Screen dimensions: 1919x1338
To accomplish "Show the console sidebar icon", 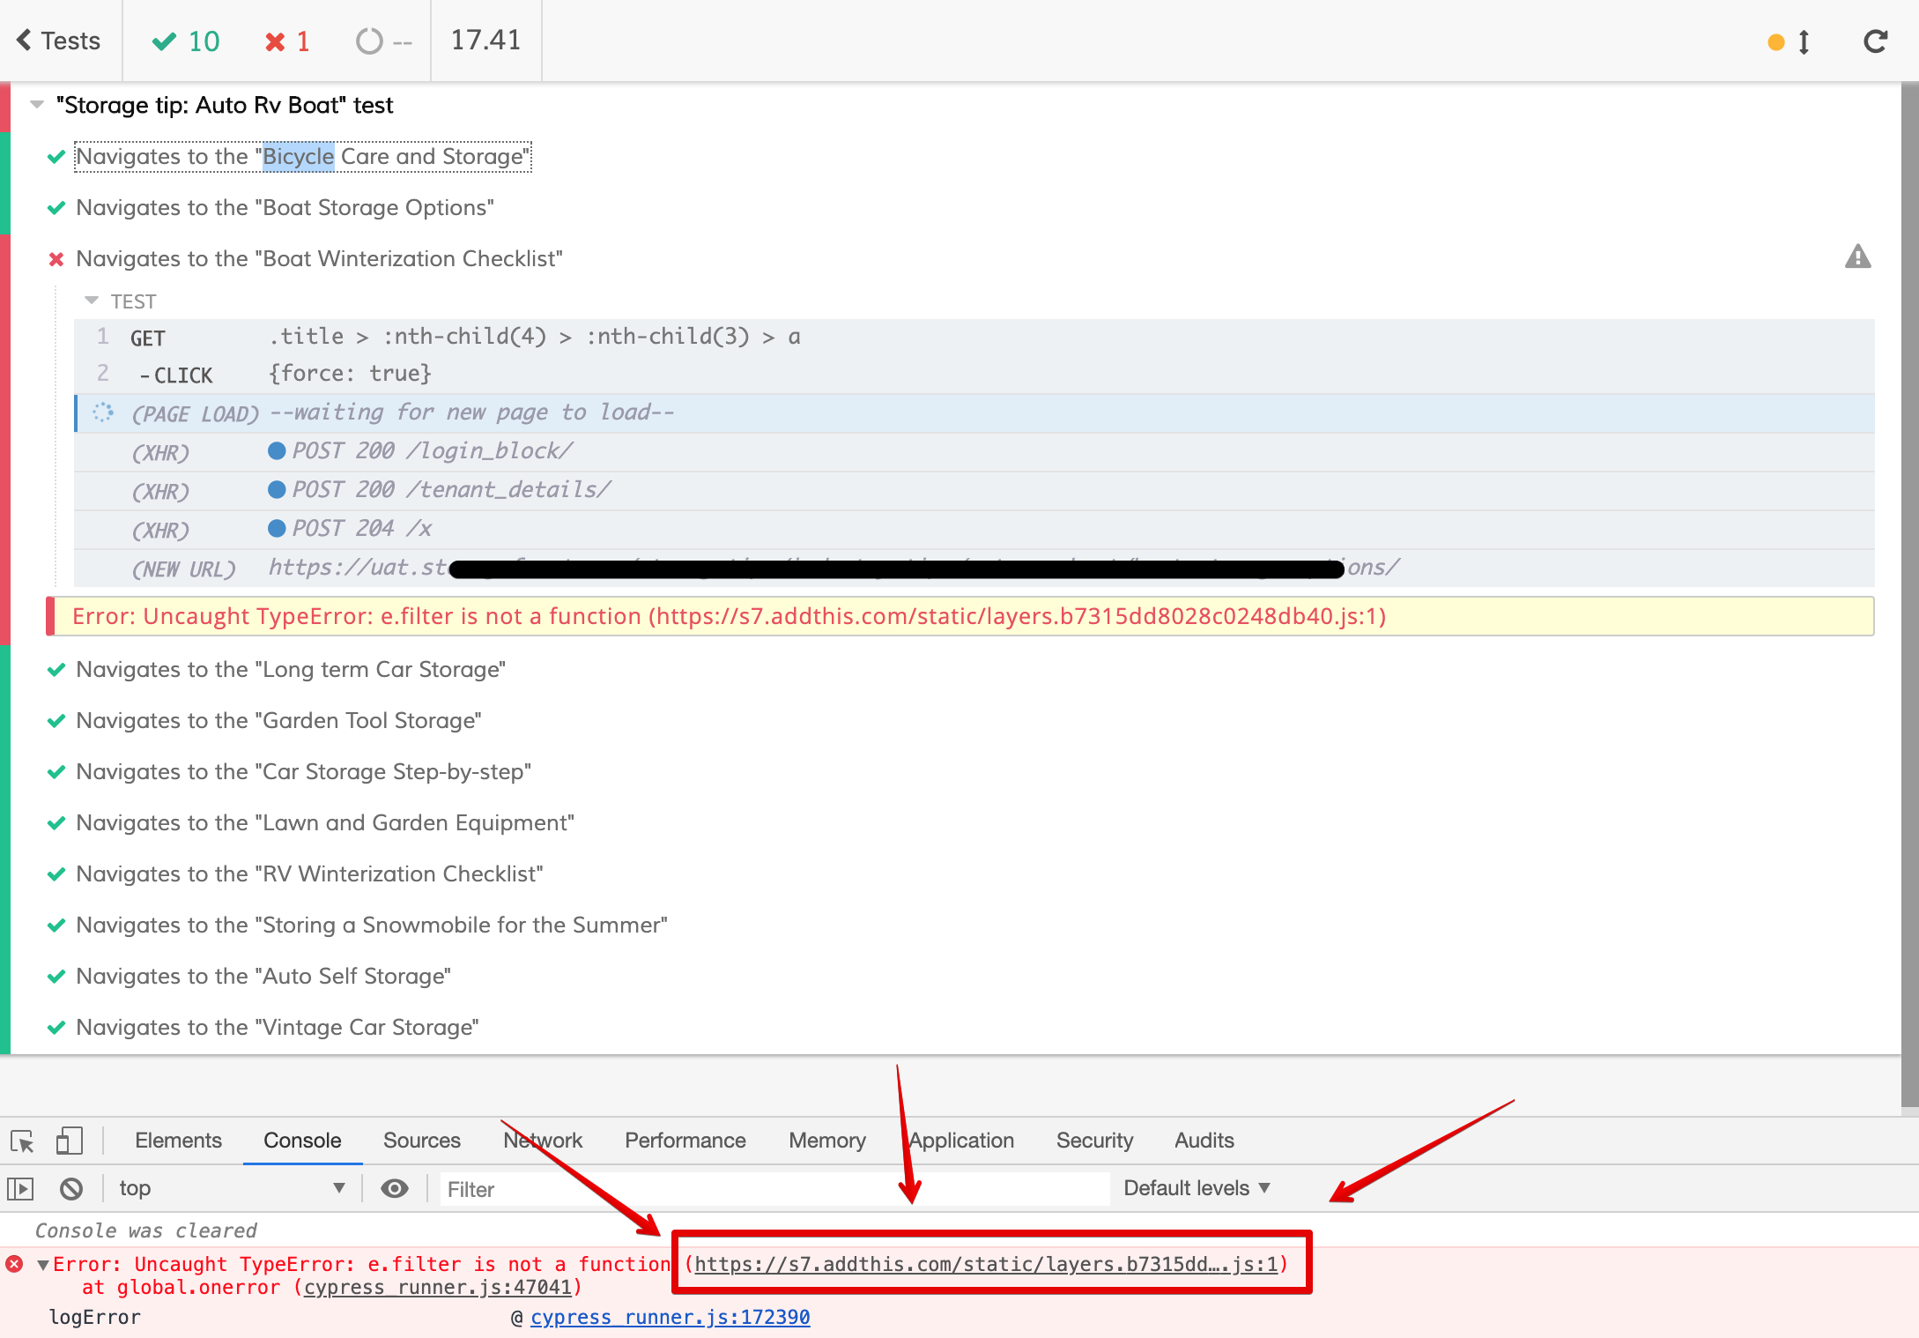I will 20,1189.
